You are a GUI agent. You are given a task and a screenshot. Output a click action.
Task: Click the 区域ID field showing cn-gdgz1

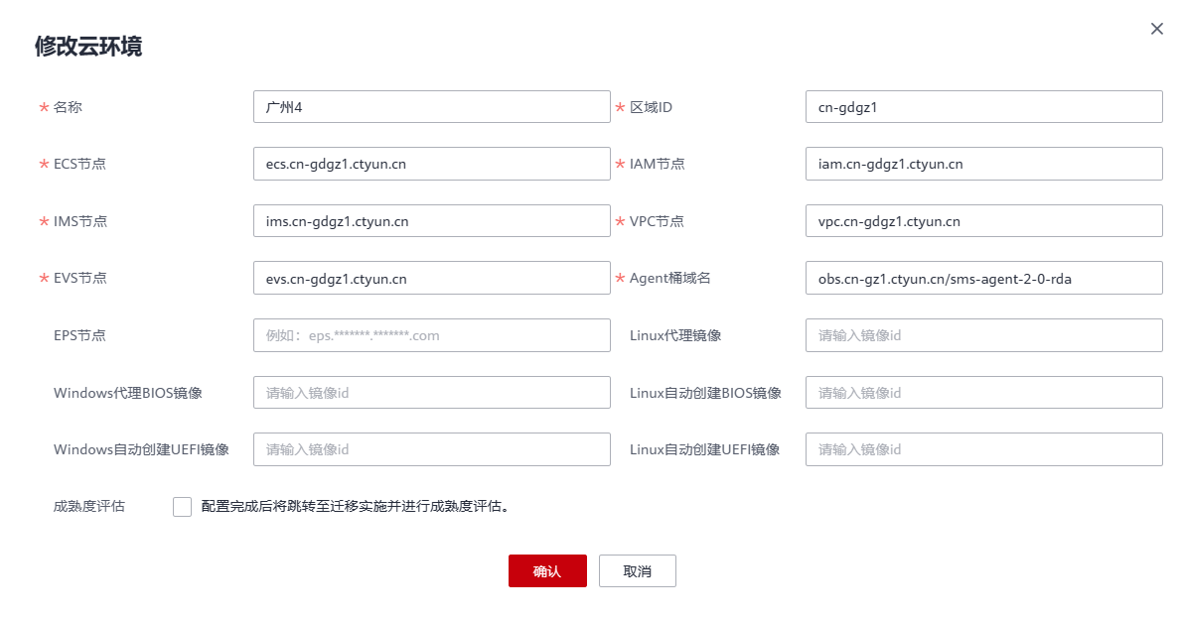click(x=983, y=106)
